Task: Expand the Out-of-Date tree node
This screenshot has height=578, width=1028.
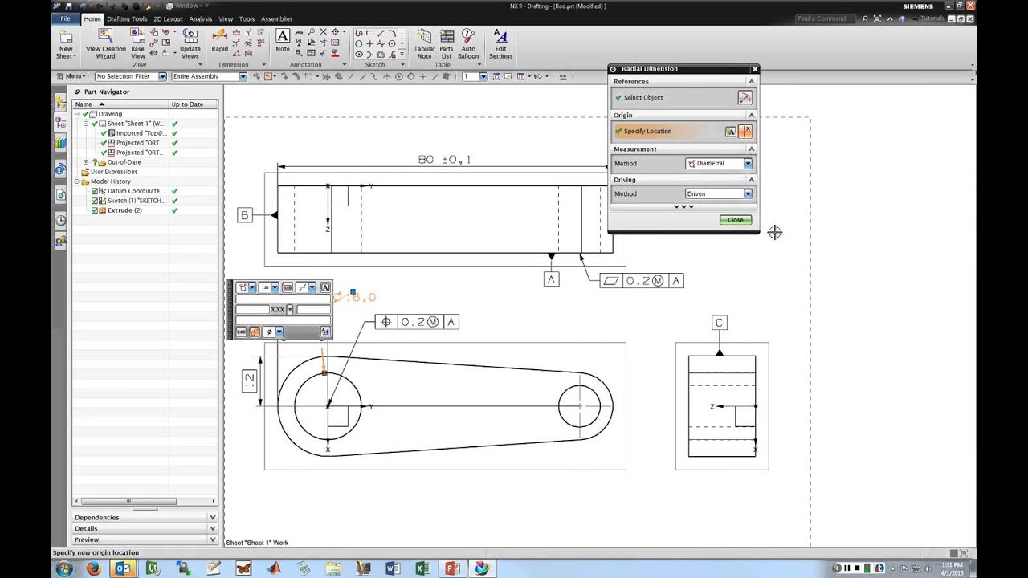Action: pyautogui.click(x=86, y=162)
